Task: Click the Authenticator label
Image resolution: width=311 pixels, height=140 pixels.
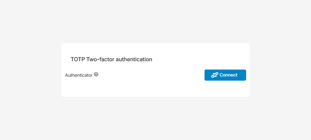Action: (x=79, y=75)
